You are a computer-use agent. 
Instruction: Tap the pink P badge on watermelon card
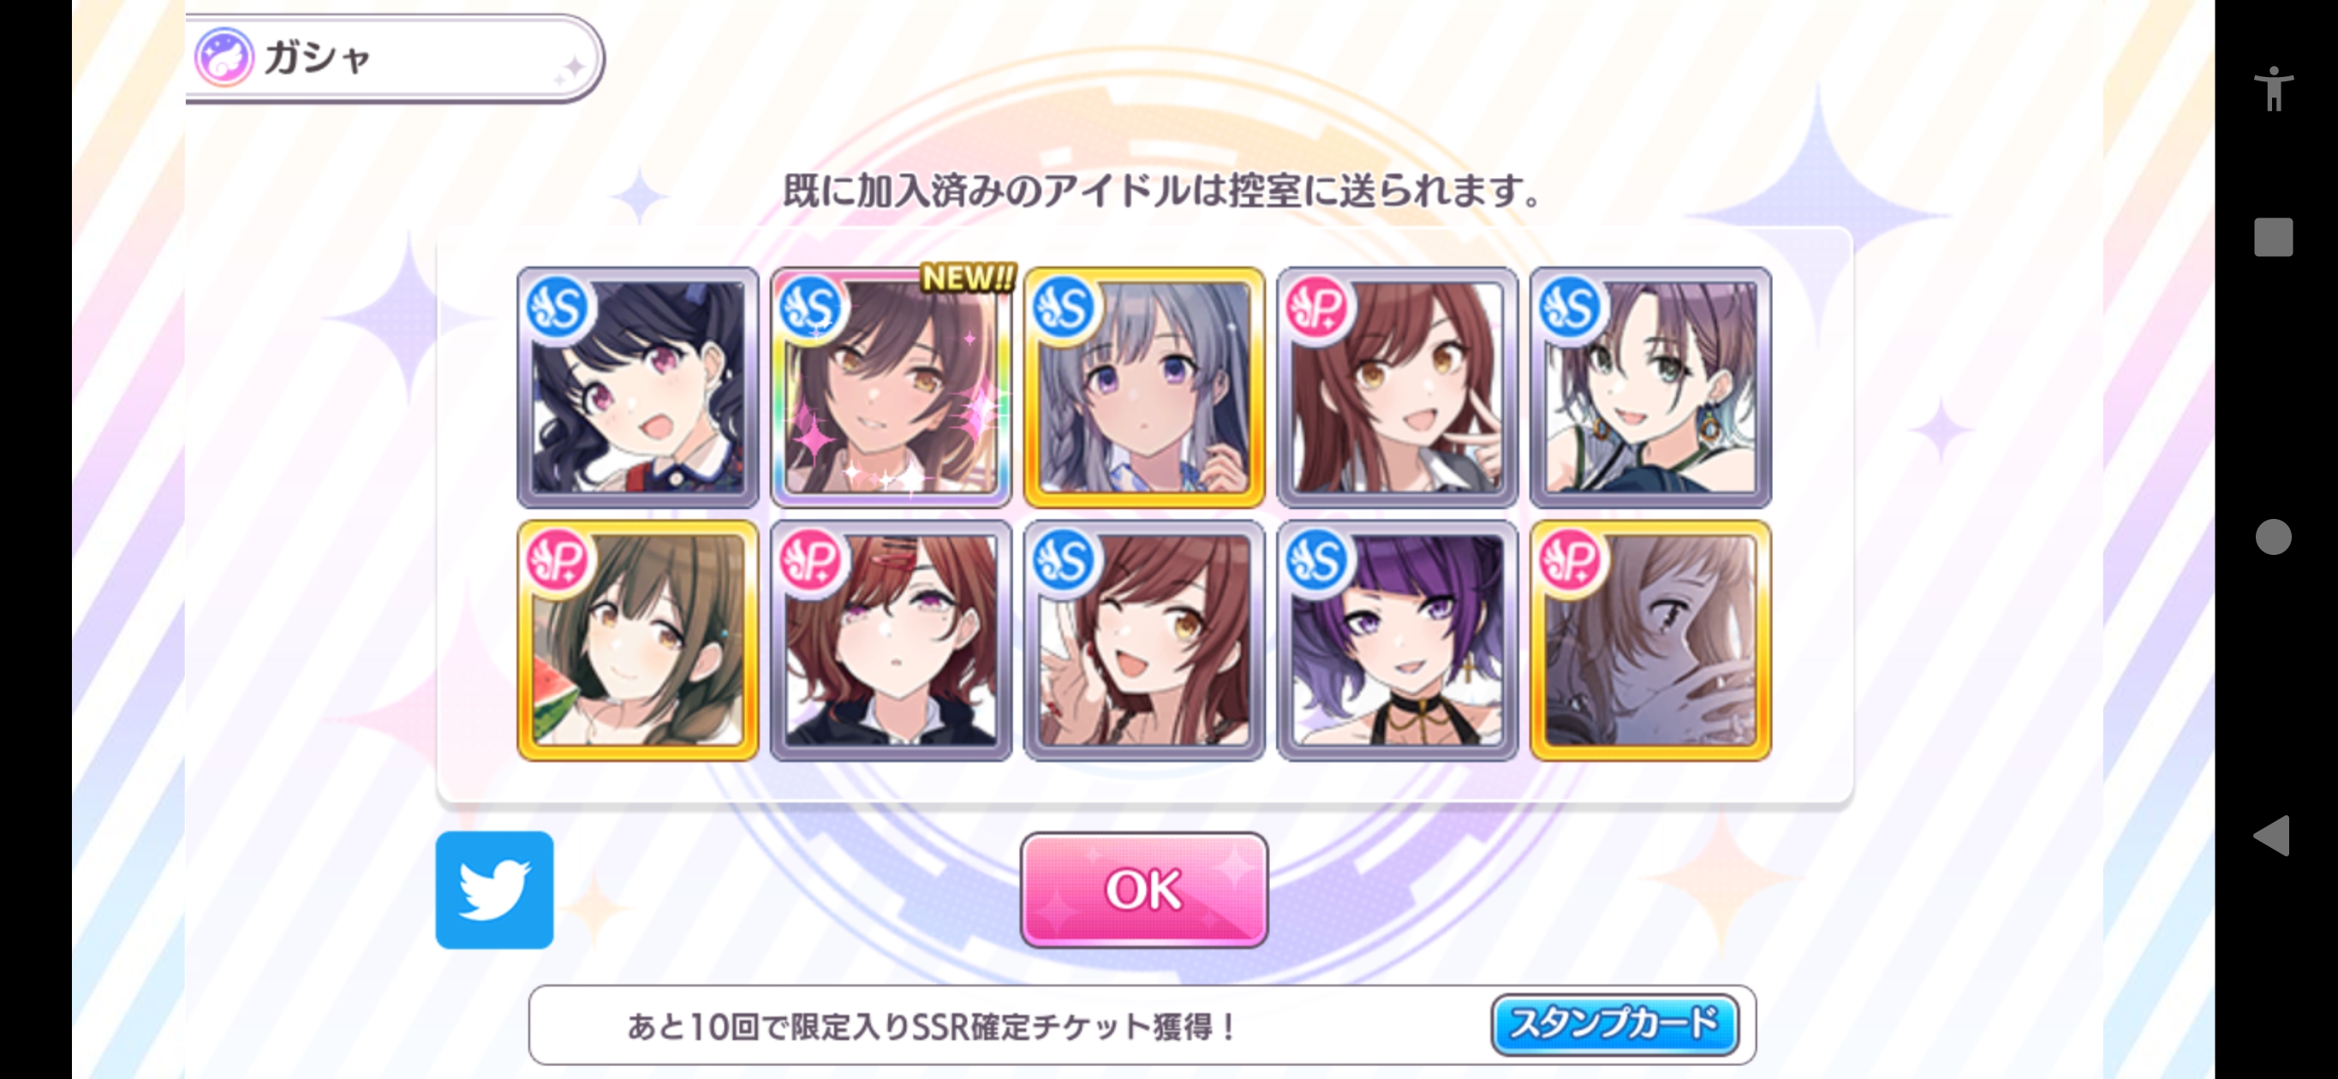558,561
